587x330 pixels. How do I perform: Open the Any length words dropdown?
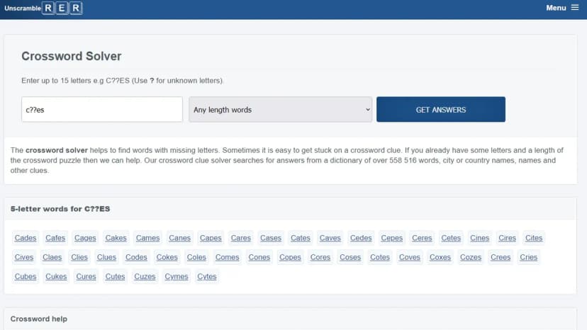point(281,109)
